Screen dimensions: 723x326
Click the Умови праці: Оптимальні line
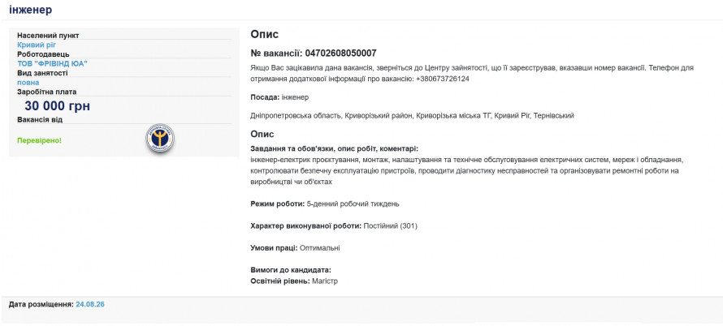(x=295, y=248)
